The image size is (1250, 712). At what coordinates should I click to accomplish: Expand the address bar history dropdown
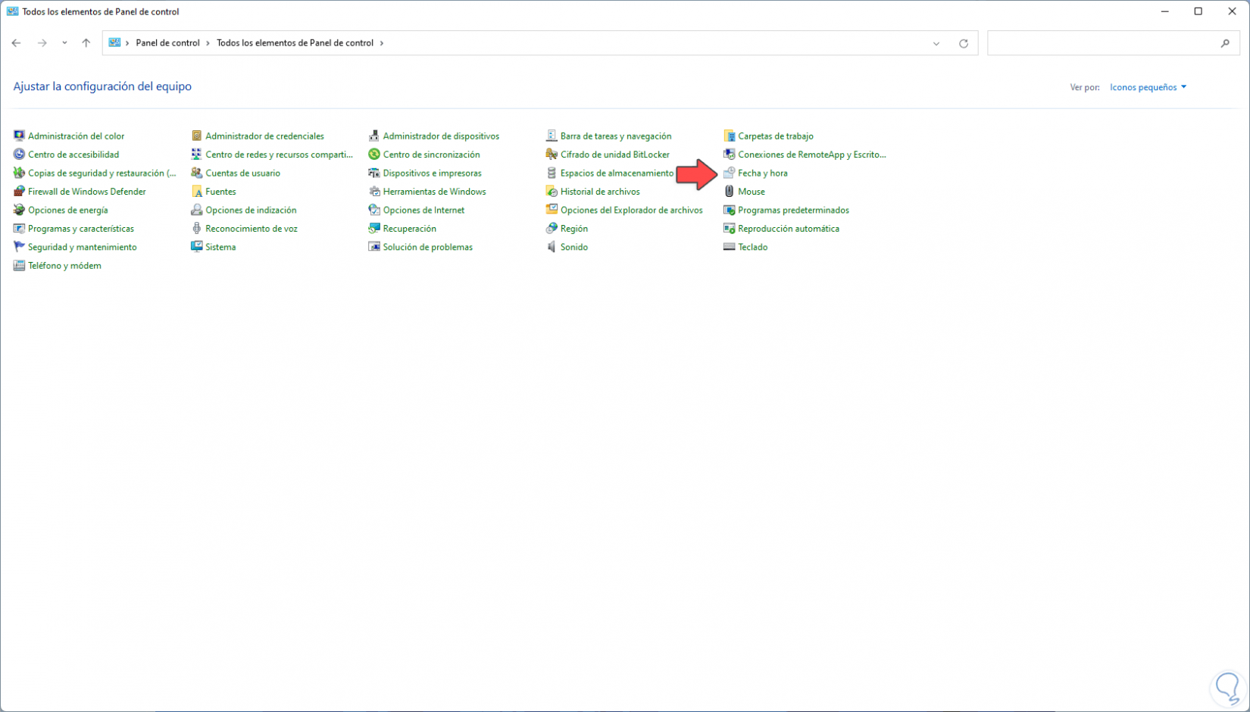point(936,43)
